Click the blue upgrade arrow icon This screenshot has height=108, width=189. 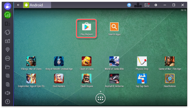tap(129, 5)
